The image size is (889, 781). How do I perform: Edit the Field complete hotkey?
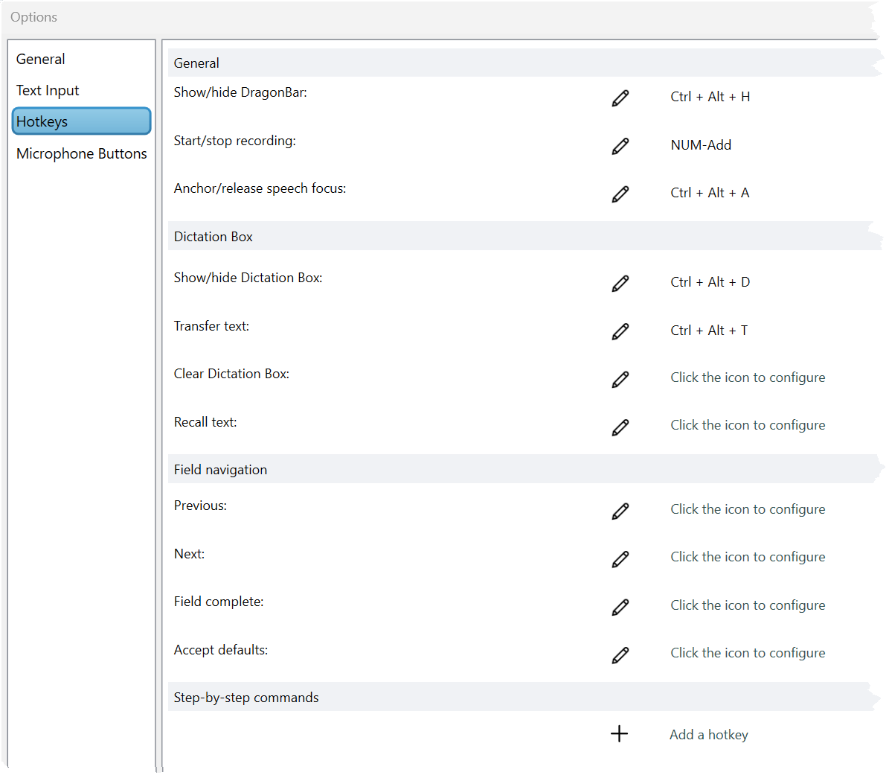point(620,607)
